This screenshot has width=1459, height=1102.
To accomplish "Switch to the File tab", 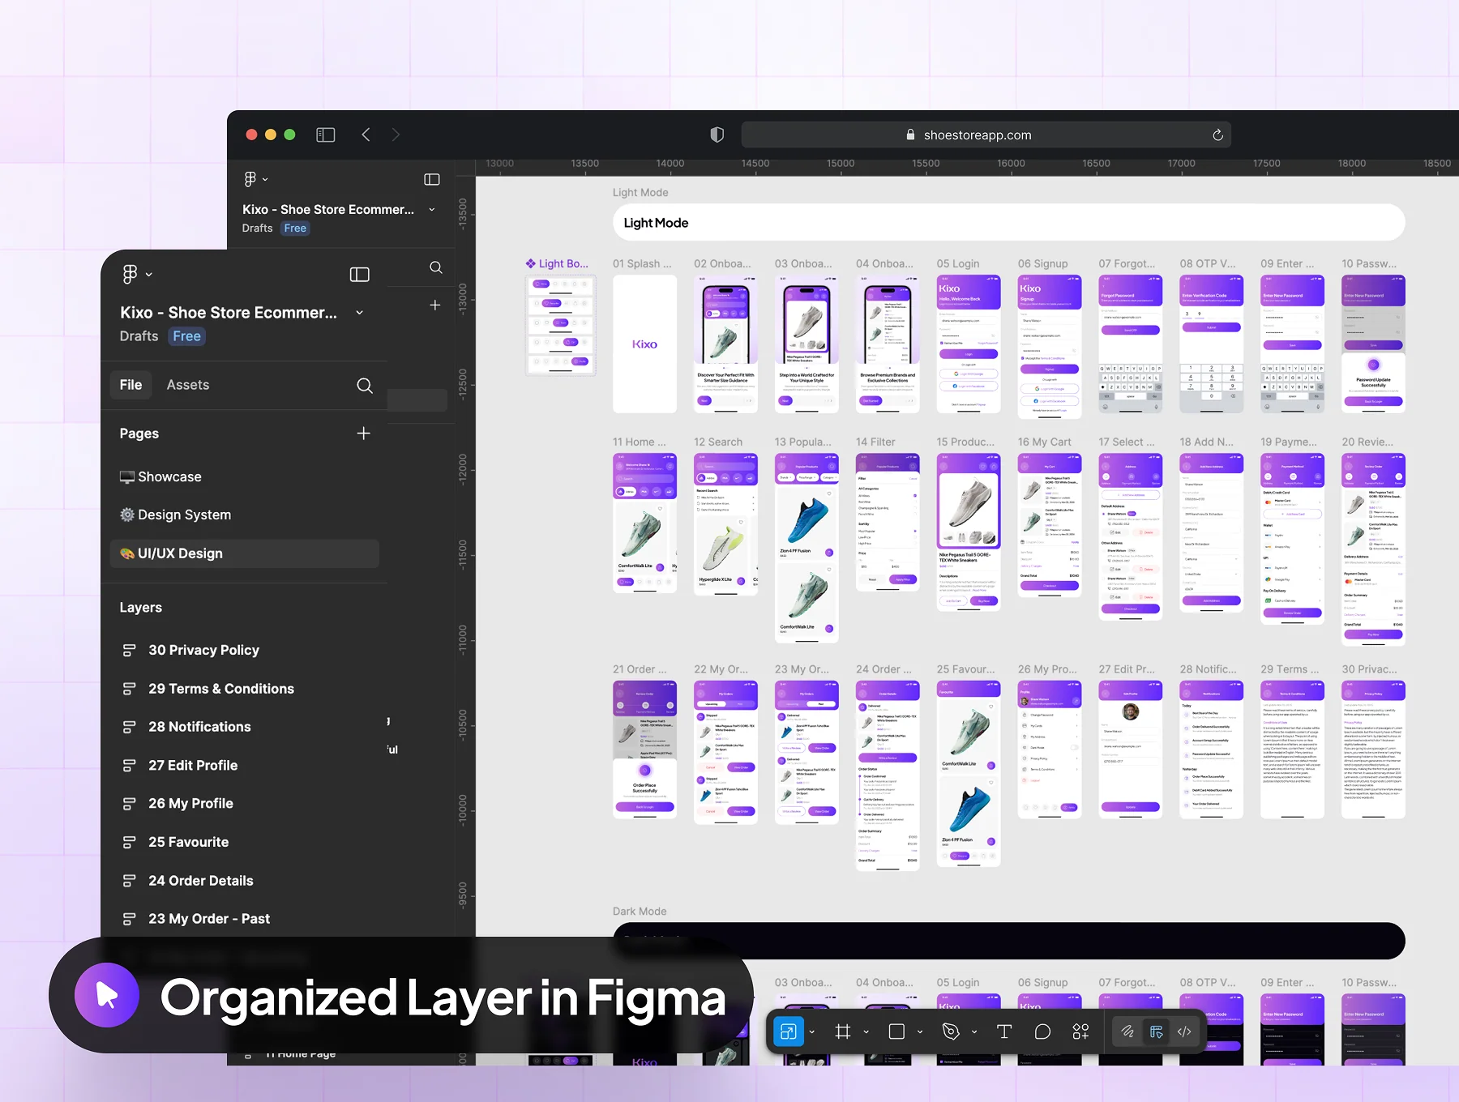I will pos(130,385).
